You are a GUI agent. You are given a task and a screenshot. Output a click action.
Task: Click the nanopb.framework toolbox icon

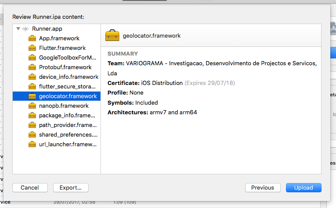(x=32, y=106)
